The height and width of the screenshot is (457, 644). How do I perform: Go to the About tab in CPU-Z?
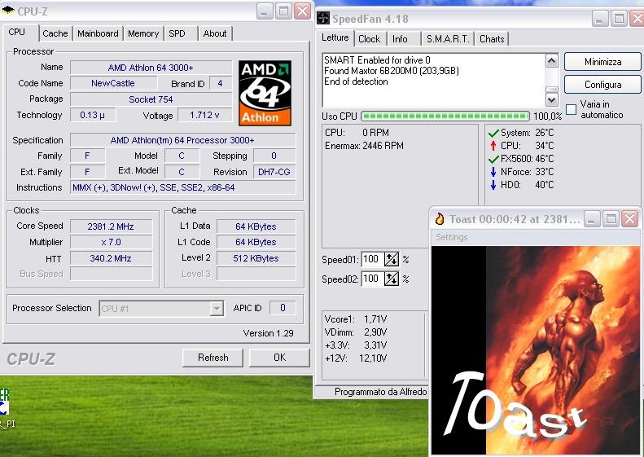(215, 33)
